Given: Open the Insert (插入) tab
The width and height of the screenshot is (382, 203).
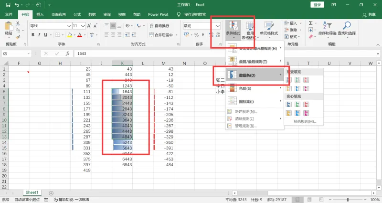Looking at the screenshot, I should (40, 14).
